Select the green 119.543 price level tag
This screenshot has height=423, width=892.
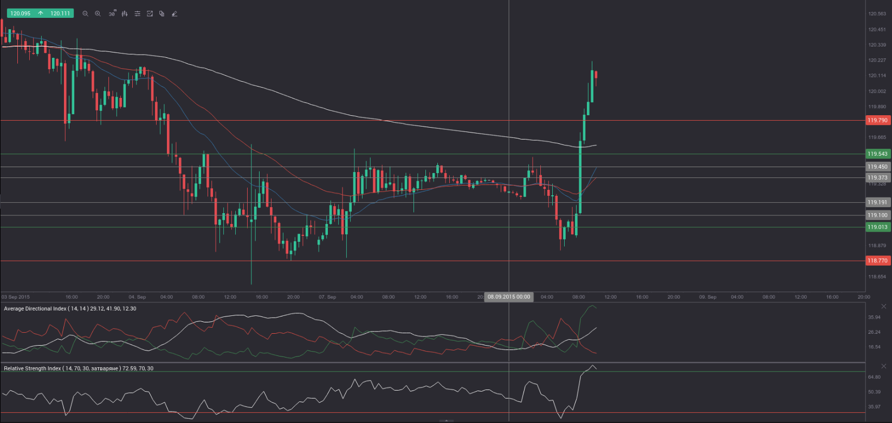[877, 154]
